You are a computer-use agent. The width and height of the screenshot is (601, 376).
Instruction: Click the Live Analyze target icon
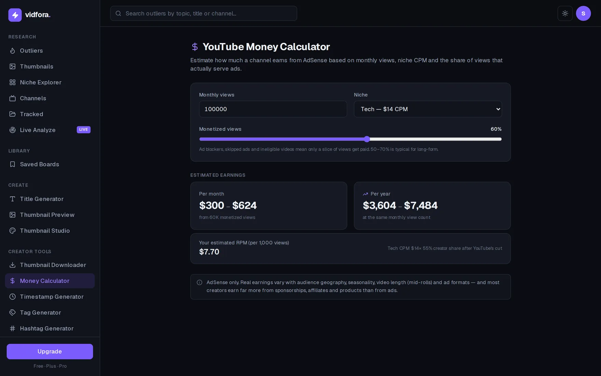pyautogui.click(x=13, y=130)
